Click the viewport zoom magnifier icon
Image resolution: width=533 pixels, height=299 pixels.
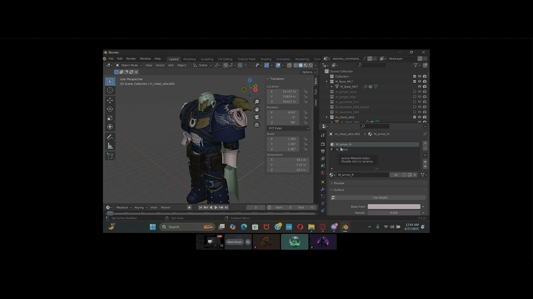[257, 102]
